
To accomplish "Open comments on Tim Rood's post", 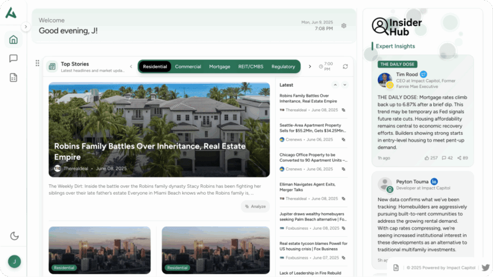I will tap(447, 158).
